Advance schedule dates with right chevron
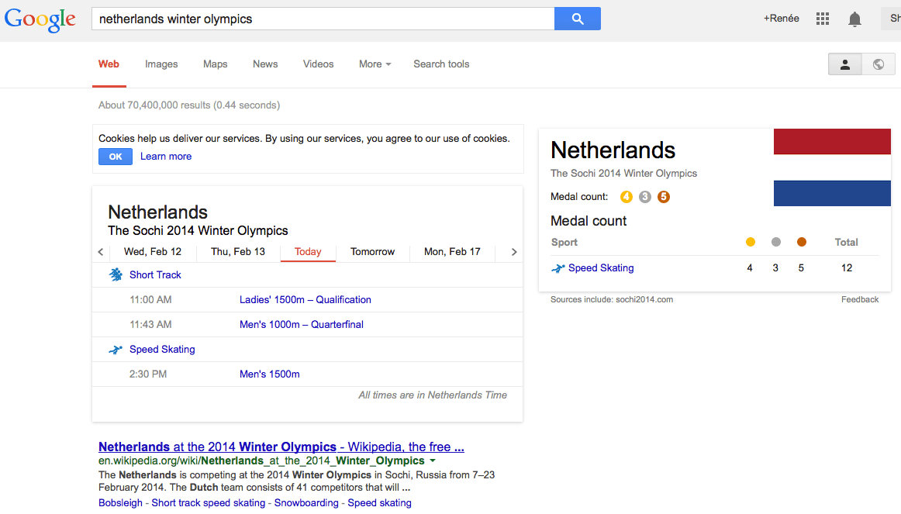 [513, 251]
